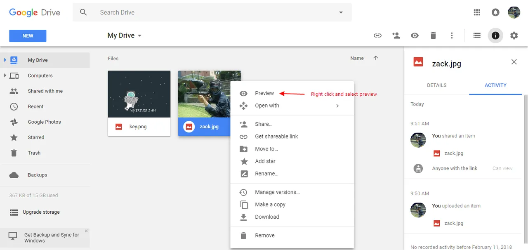Expand the Open with submenu arrow
The image size is (528, 250).
tap(337, 106)
